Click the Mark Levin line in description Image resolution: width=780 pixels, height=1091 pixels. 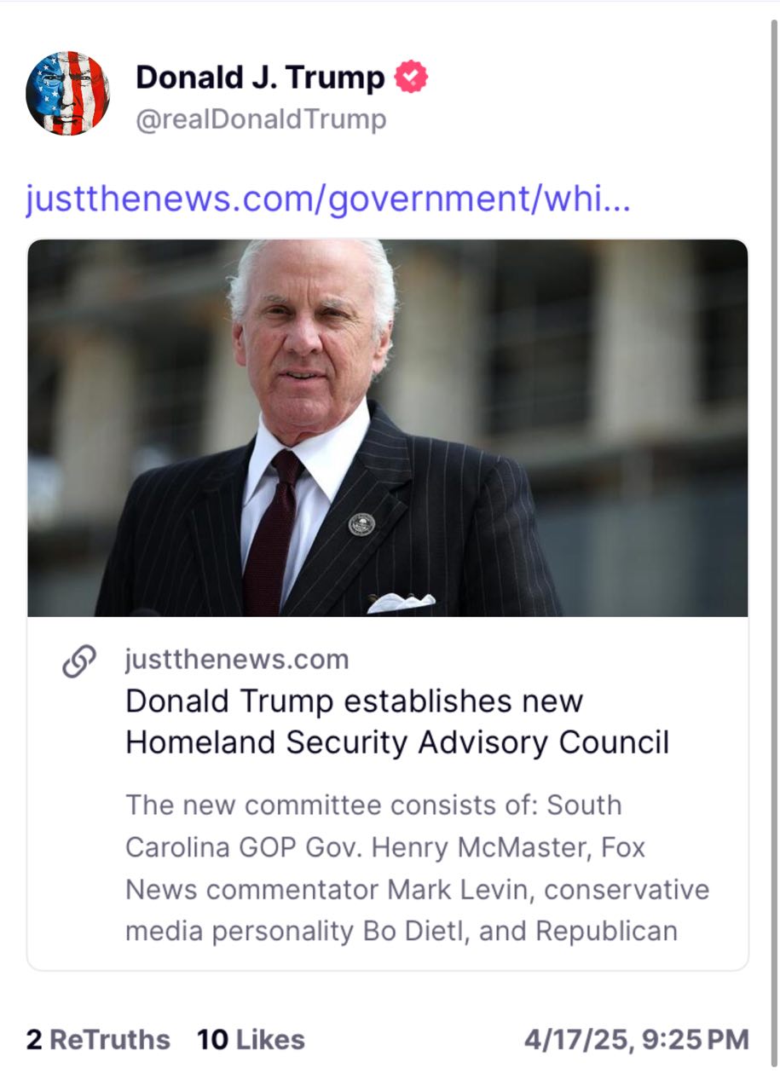pyautogui.click(x=418, y=890)
